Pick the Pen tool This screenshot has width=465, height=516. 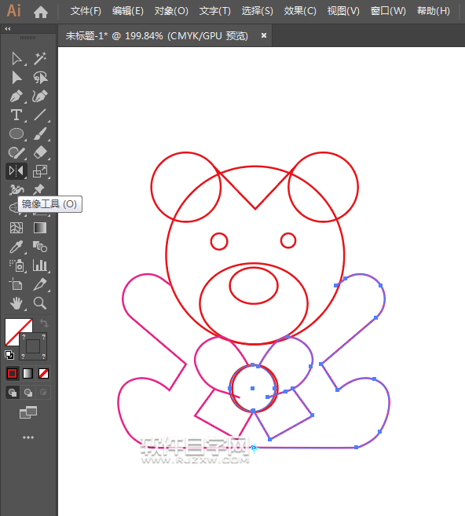[16, 97]
